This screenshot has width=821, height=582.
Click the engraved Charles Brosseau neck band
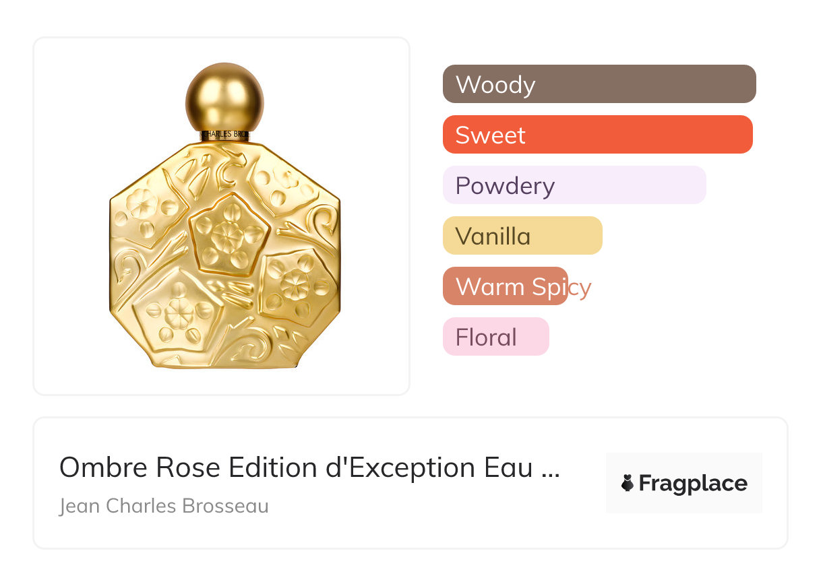click(225, 135)
